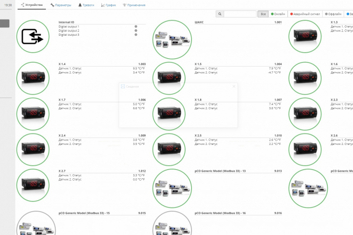
Task: Click the device code 9.015
Action: (142, 213)
